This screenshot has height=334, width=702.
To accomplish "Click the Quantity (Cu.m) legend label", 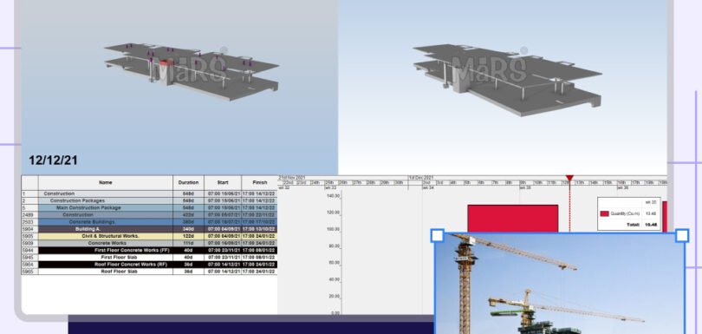I will [x=625, y=213].
